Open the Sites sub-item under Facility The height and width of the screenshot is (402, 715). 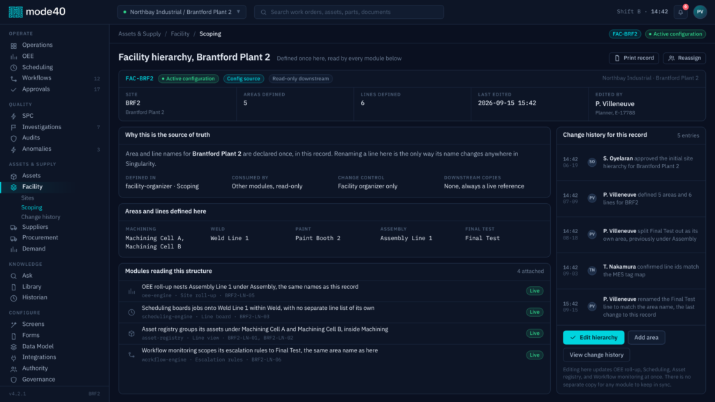pyautogui.click(x=27, y=198)
